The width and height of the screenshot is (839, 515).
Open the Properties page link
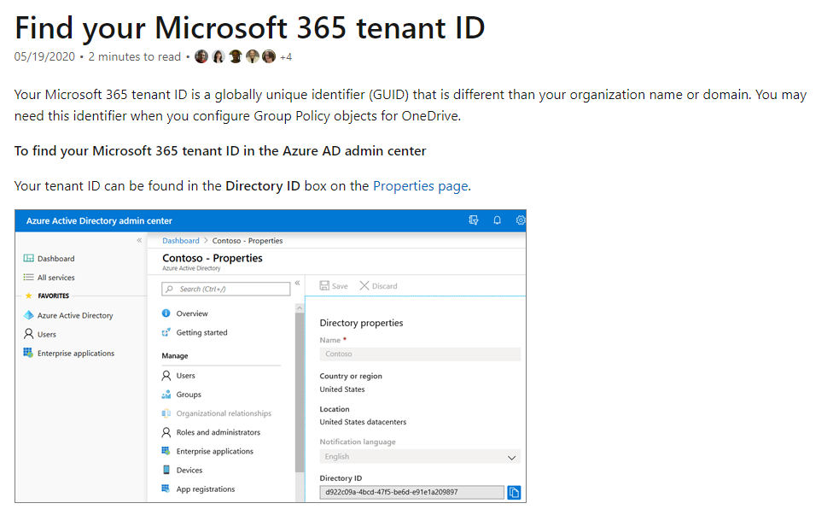pyautogui.click(x=421, y=186)
